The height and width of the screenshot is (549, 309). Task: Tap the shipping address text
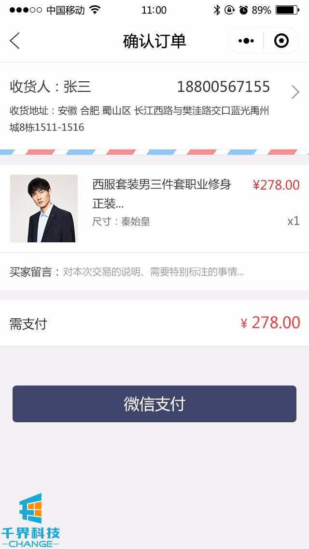[x=139, y=119]
